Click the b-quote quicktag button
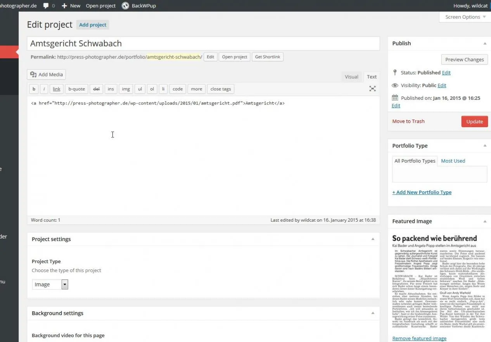The width and height of the screenshot is (491, 342). click(x=76, y=89)
